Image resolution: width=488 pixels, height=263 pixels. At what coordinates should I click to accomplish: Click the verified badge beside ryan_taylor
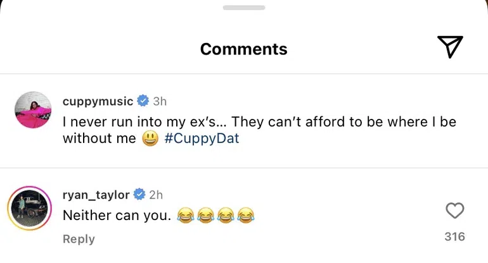pyautogui.click(x=139, y=195)
